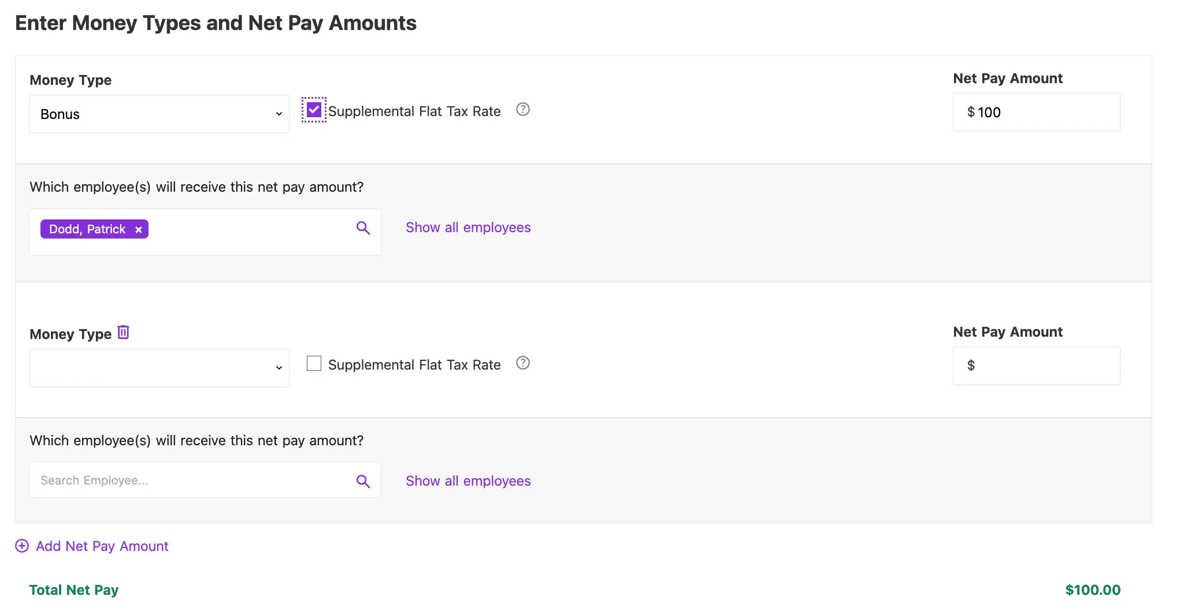Click help icon beside second Supplemental Flat Tax Rate
Screen dimensions: 1180x611
522,363
